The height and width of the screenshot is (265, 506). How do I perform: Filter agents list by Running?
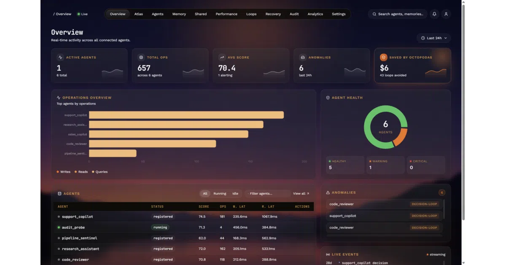click(x=220, y=193)
